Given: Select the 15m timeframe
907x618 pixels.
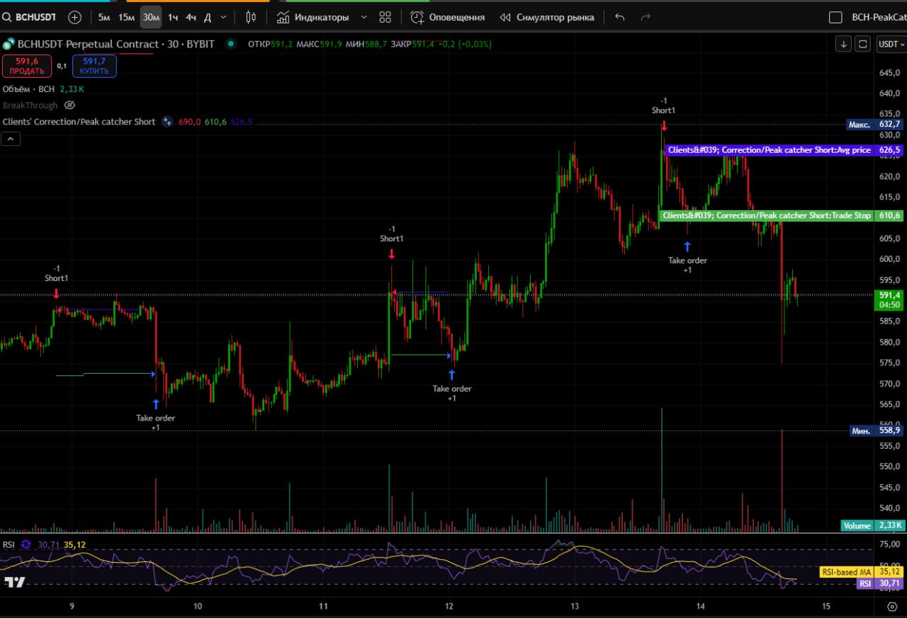Looking at the screenshot, I should click(x=126, y=17).
